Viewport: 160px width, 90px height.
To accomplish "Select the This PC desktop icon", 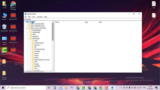I will [x=4, y=16].
